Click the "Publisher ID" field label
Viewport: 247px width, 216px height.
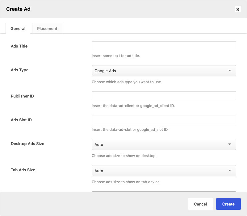(22, 96)
